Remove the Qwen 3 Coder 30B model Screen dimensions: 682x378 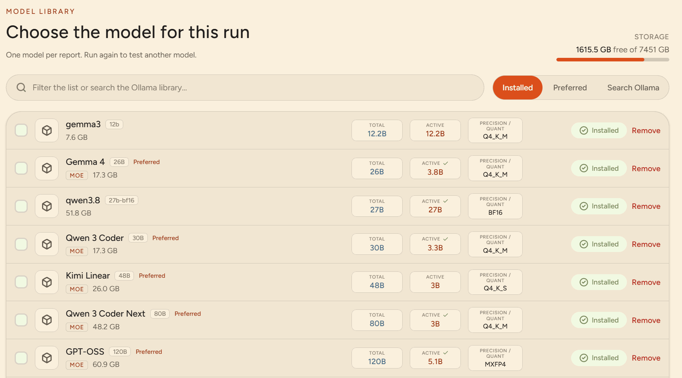click(x=646, y=244)
